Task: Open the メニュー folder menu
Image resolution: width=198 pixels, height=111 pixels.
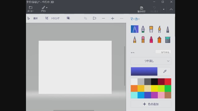Action: (x=30, y=9)
